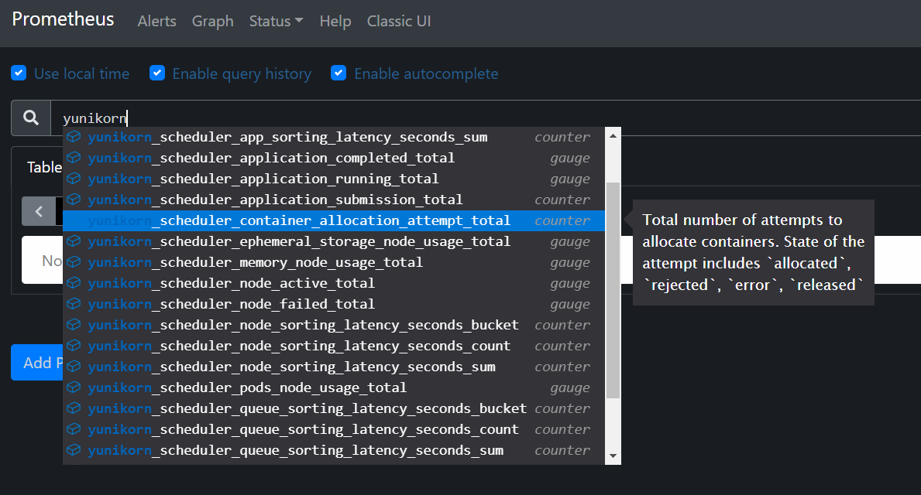
Task: Go to the Graph page
Action: 212,21
